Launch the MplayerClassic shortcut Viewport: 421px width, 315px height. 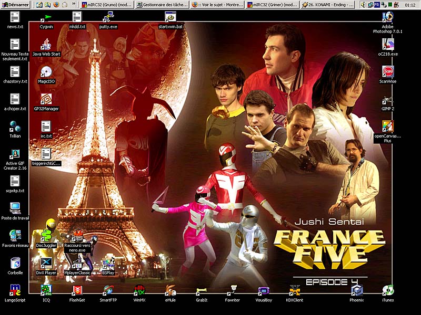point(77,266)
